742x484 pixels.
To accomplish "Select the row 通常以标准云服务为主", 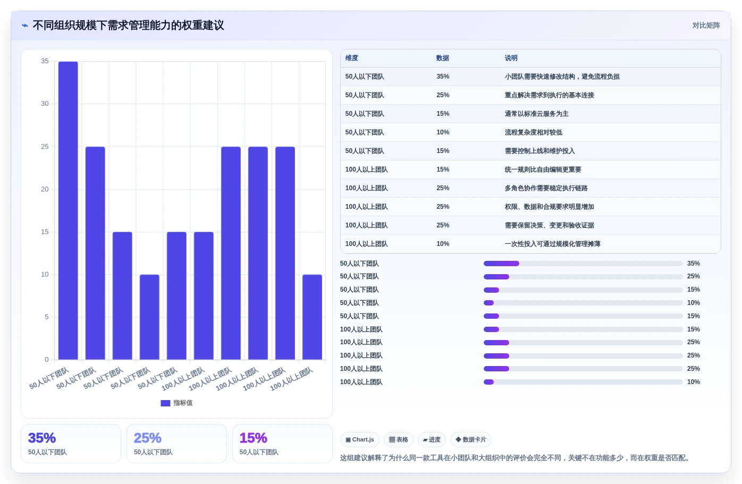I will [x=530, y=114].
